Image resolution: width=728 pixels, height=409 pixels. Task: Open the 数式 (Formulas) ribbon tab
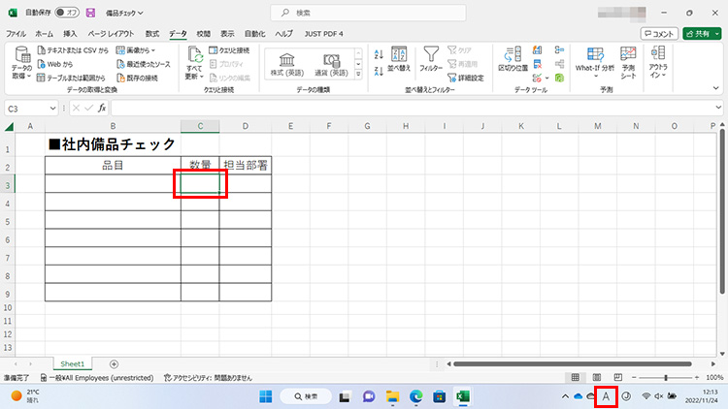pos(152,33)
